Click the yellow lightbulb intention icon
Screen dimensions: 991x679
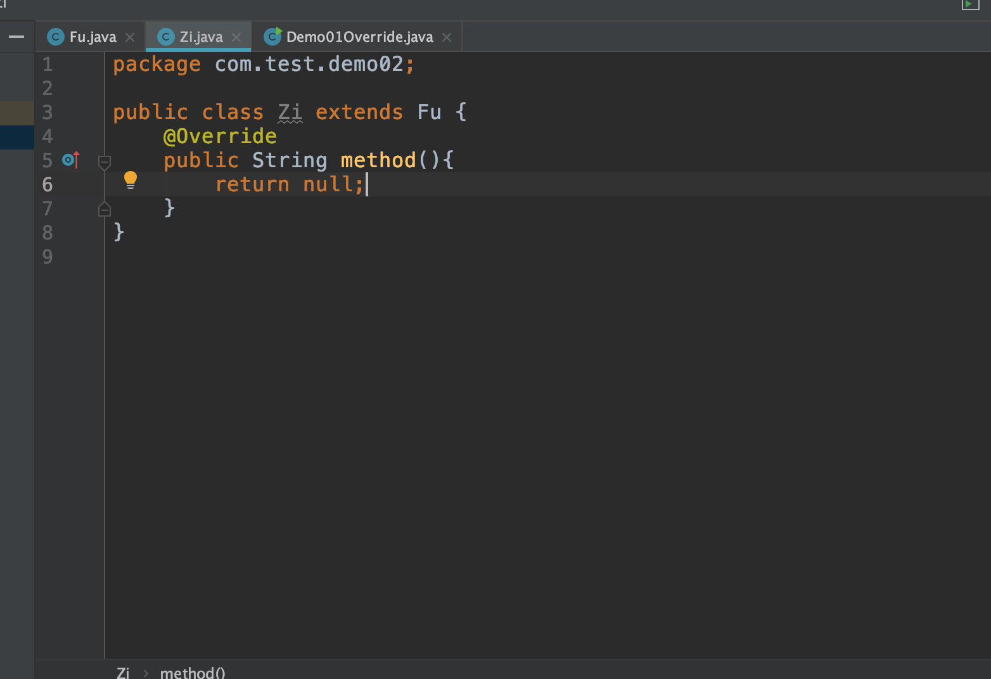(x=131, y=181)
